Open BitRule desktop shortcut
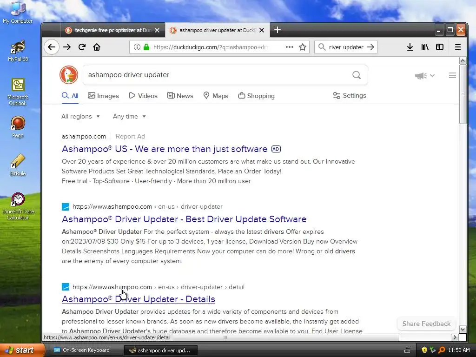Screen dimensions: 476x357 click(18, 165)
